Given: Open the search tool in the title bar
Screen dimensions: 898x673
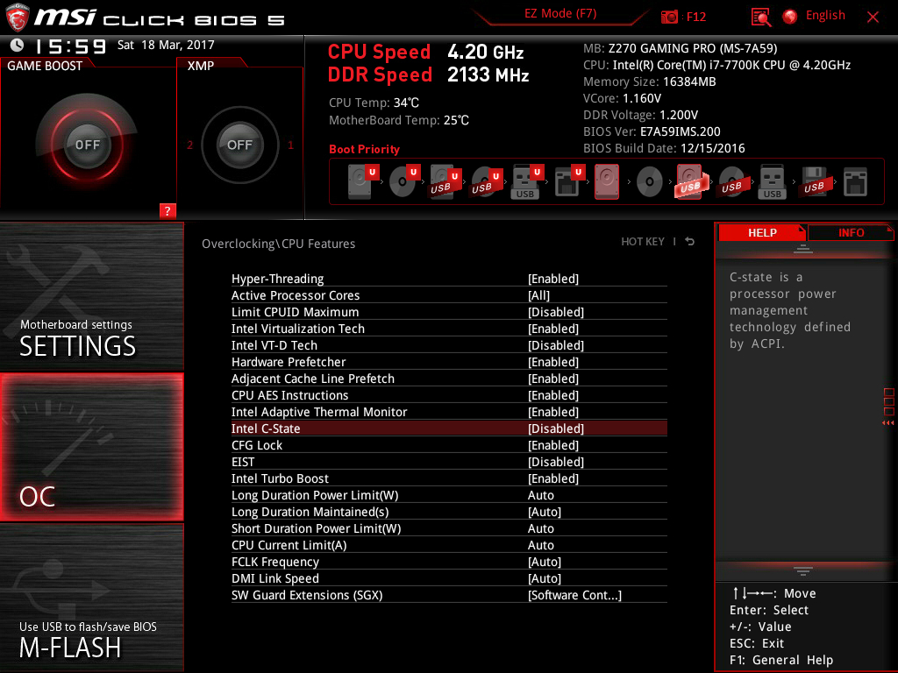Looking at the screenshot, I should coord(761,16).
